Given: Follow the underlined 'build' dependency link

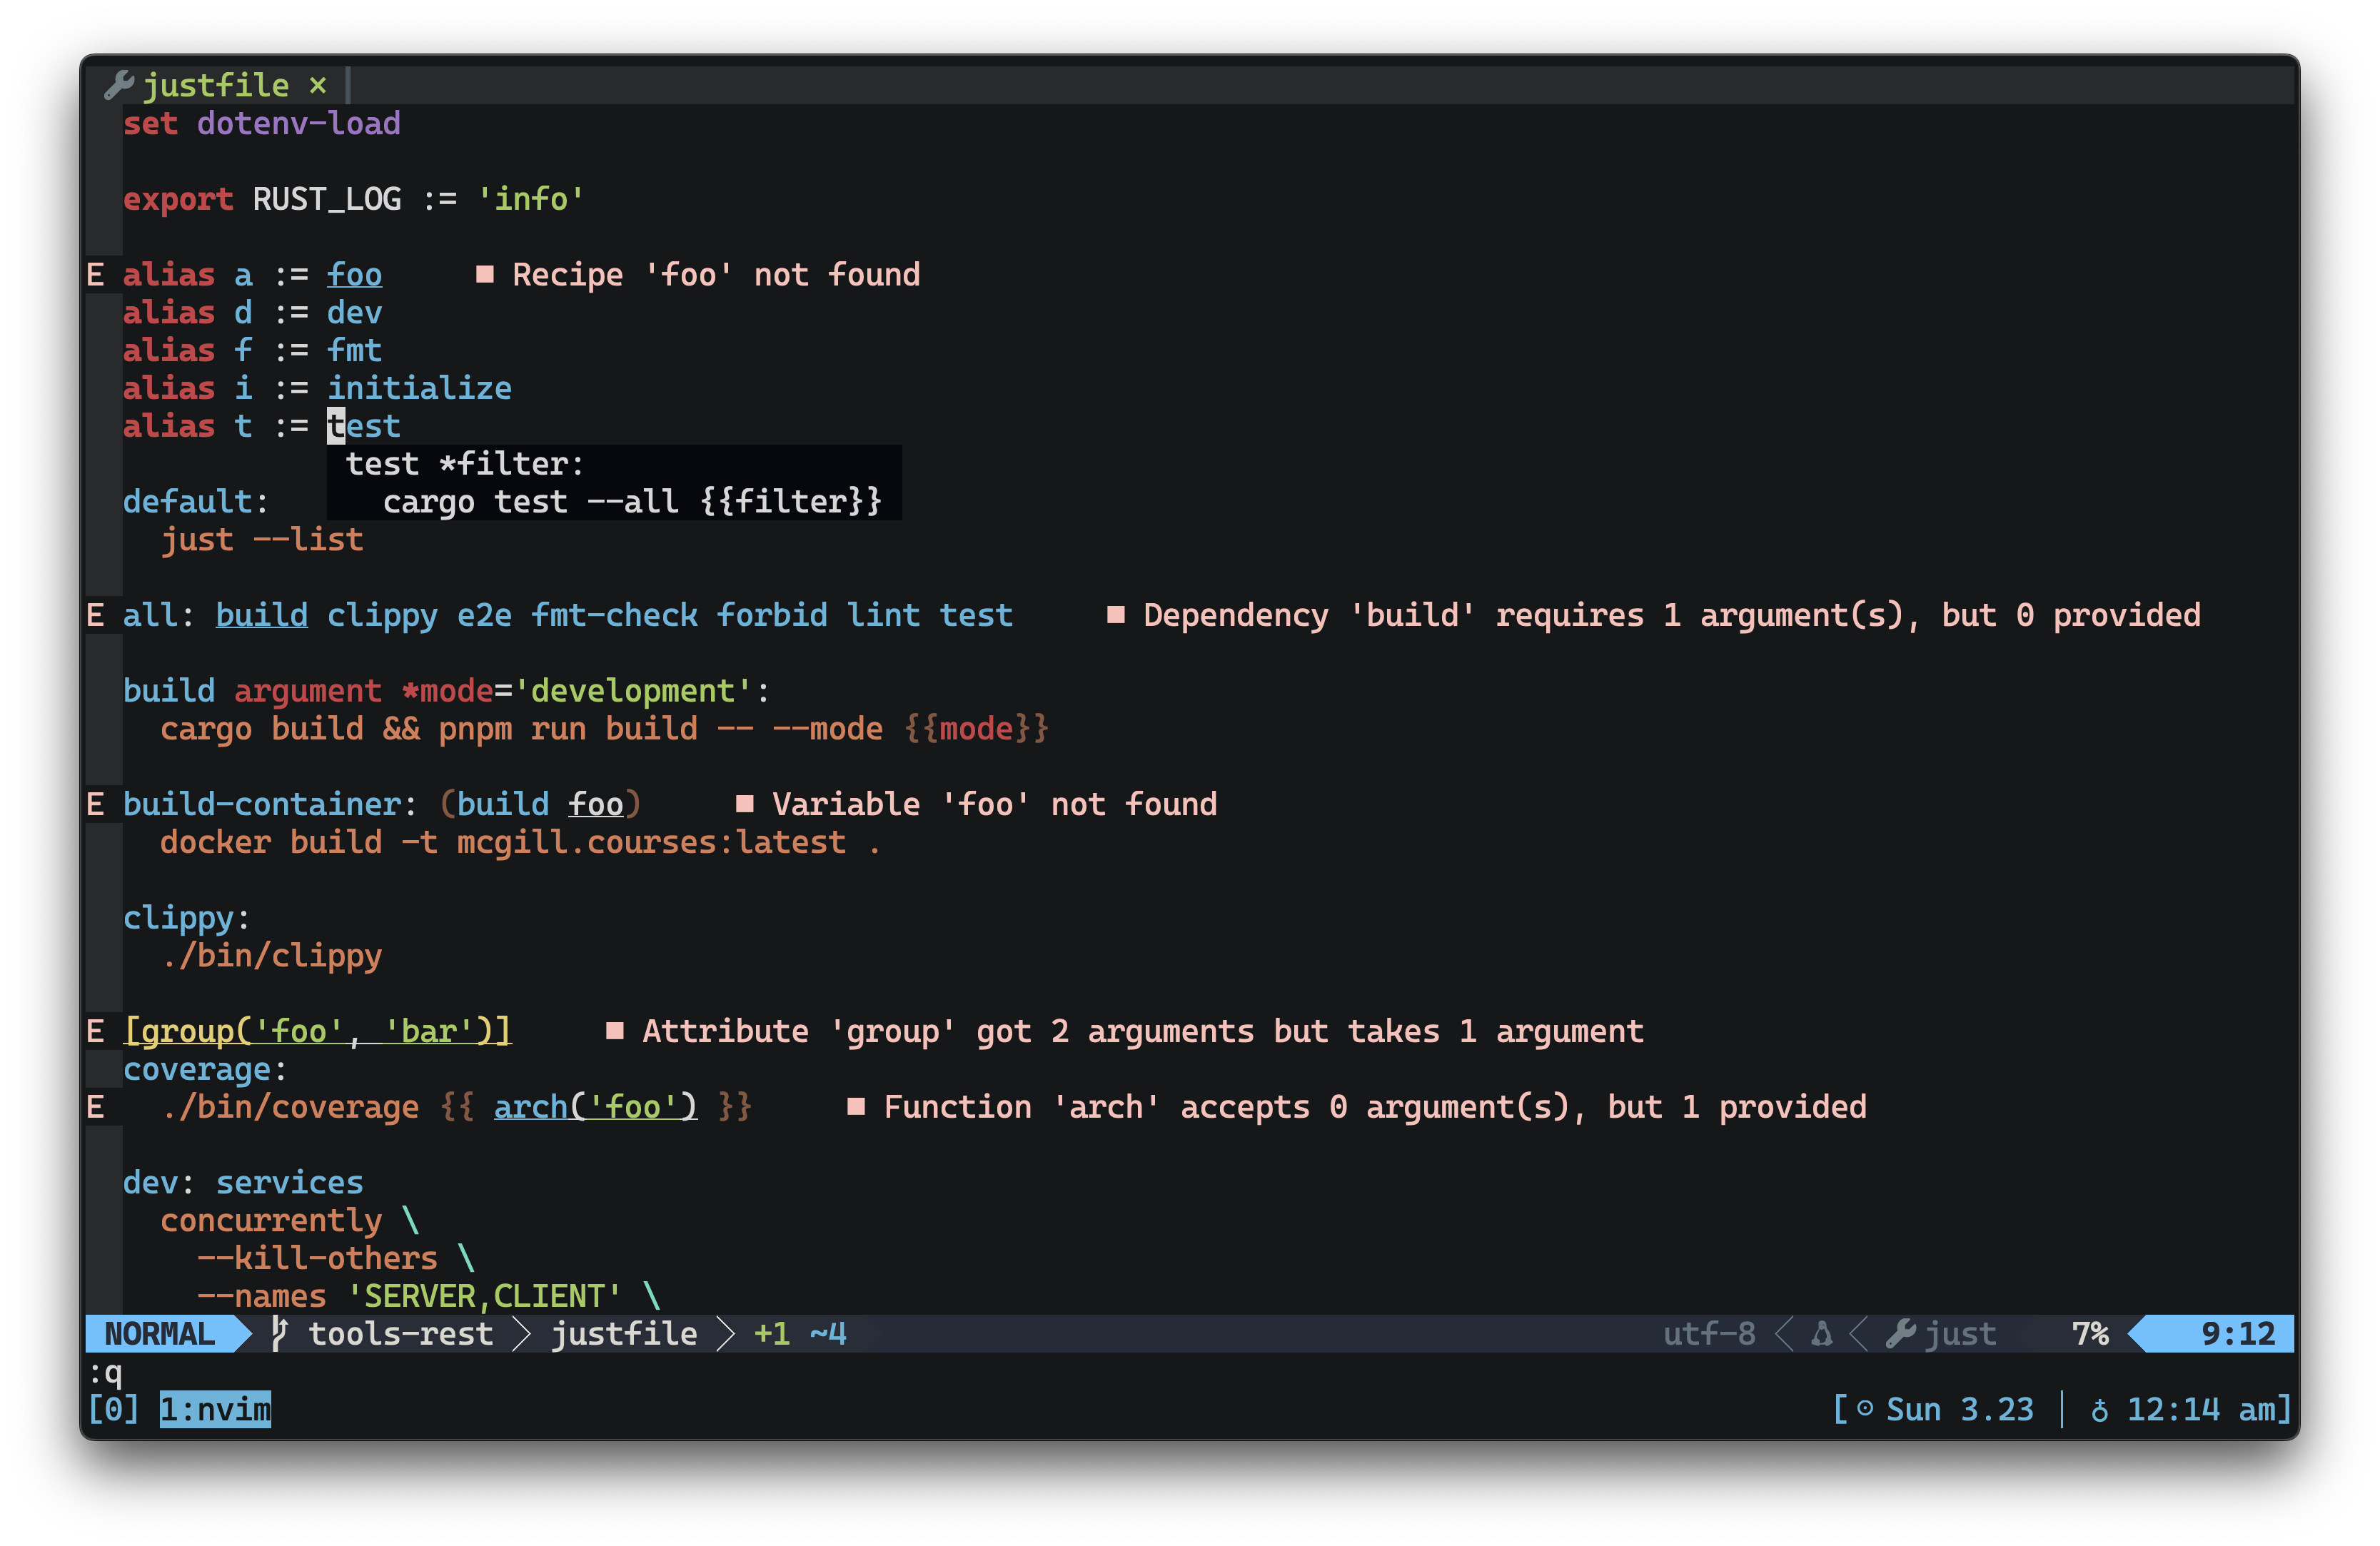Looking at the screenshot, I should [x=261, y=615].
